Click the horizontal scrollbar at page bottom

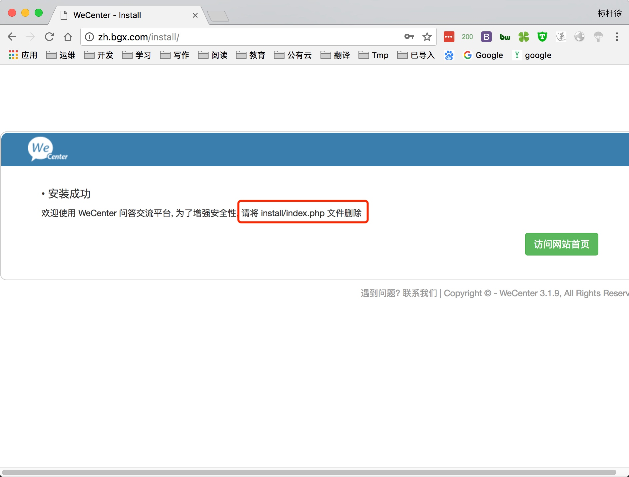pos(309,472)
